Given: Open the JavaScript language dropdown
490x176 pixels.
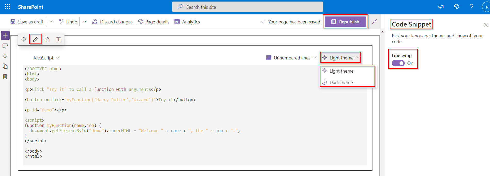Looking at the screenshot, I should click(46, 58).
